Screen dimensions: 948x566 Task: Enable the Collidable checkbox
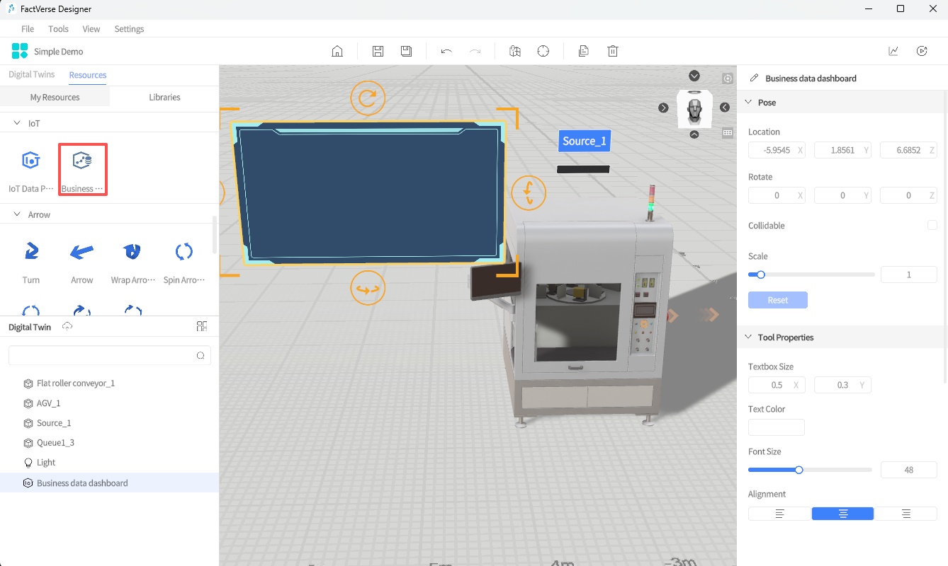932,225
